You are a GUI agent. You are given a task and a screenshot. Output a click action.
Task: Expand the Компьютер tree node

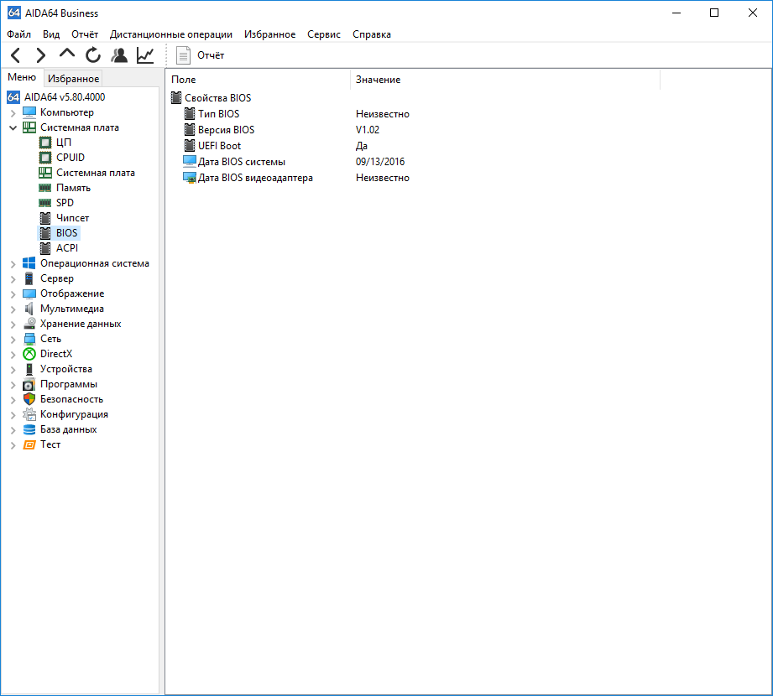(x=13, y=113)
